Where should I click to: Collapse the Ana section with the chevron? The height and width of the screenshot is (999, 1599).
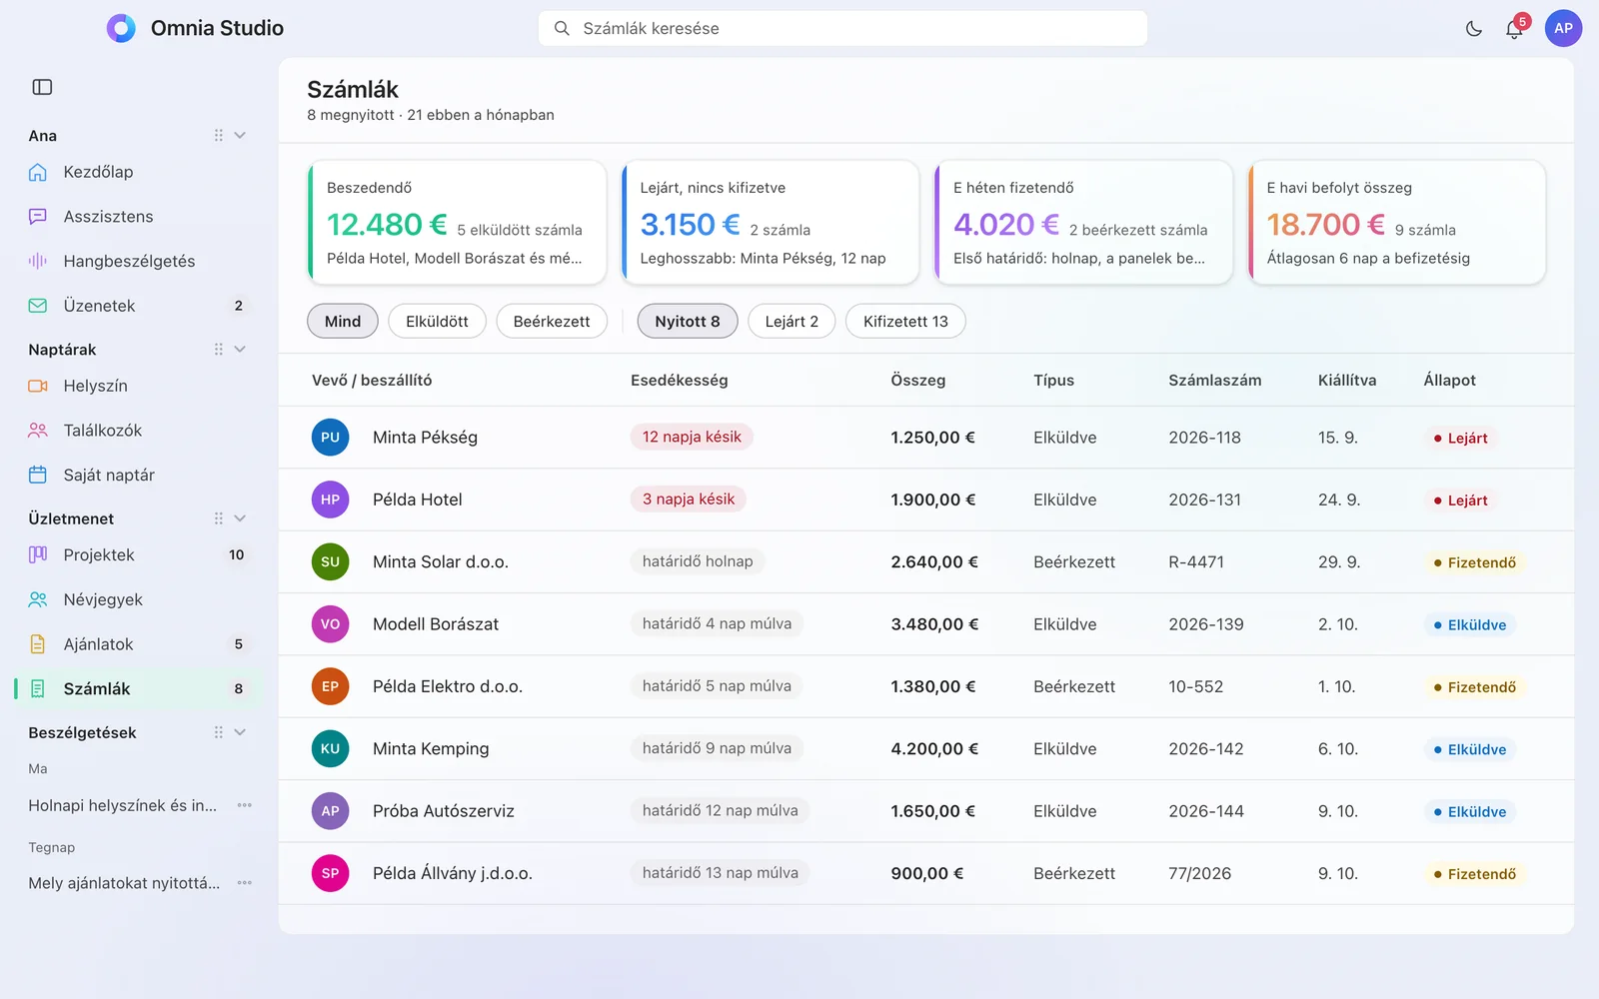click(240, 136)
